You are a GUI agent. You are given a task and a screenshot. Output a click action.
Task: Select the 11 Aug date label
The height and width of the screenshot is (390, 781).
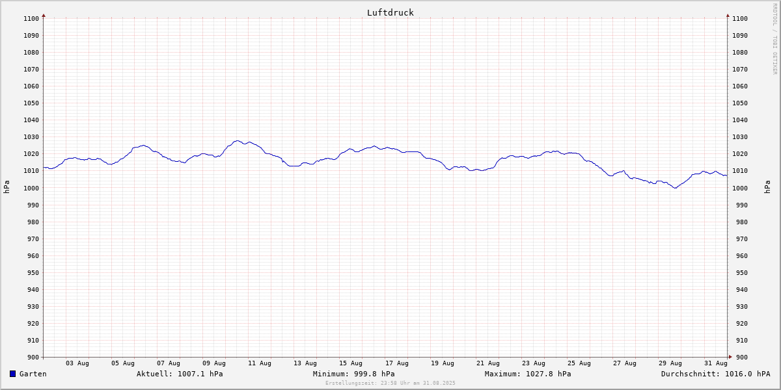click(260, 363)
